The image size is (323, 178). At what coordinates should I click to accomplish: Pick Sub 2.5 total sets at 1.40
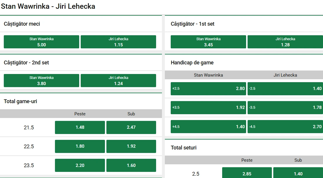coord(298,173)
